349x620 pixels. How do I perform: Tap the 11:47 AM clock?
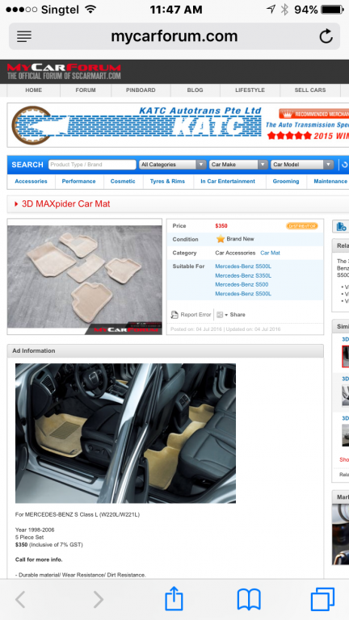tap(175, 10)
